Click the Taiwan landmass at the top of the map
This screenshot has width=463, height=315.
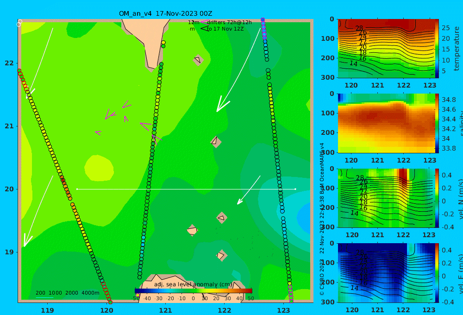[x=147, y=41]
